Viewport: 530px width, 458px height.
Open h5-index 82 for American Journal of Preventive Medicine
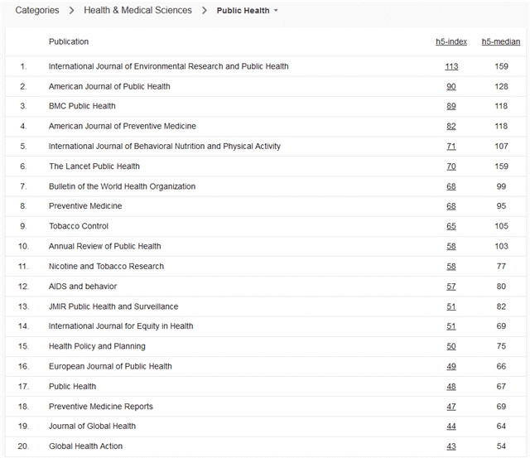pos(451,126)
